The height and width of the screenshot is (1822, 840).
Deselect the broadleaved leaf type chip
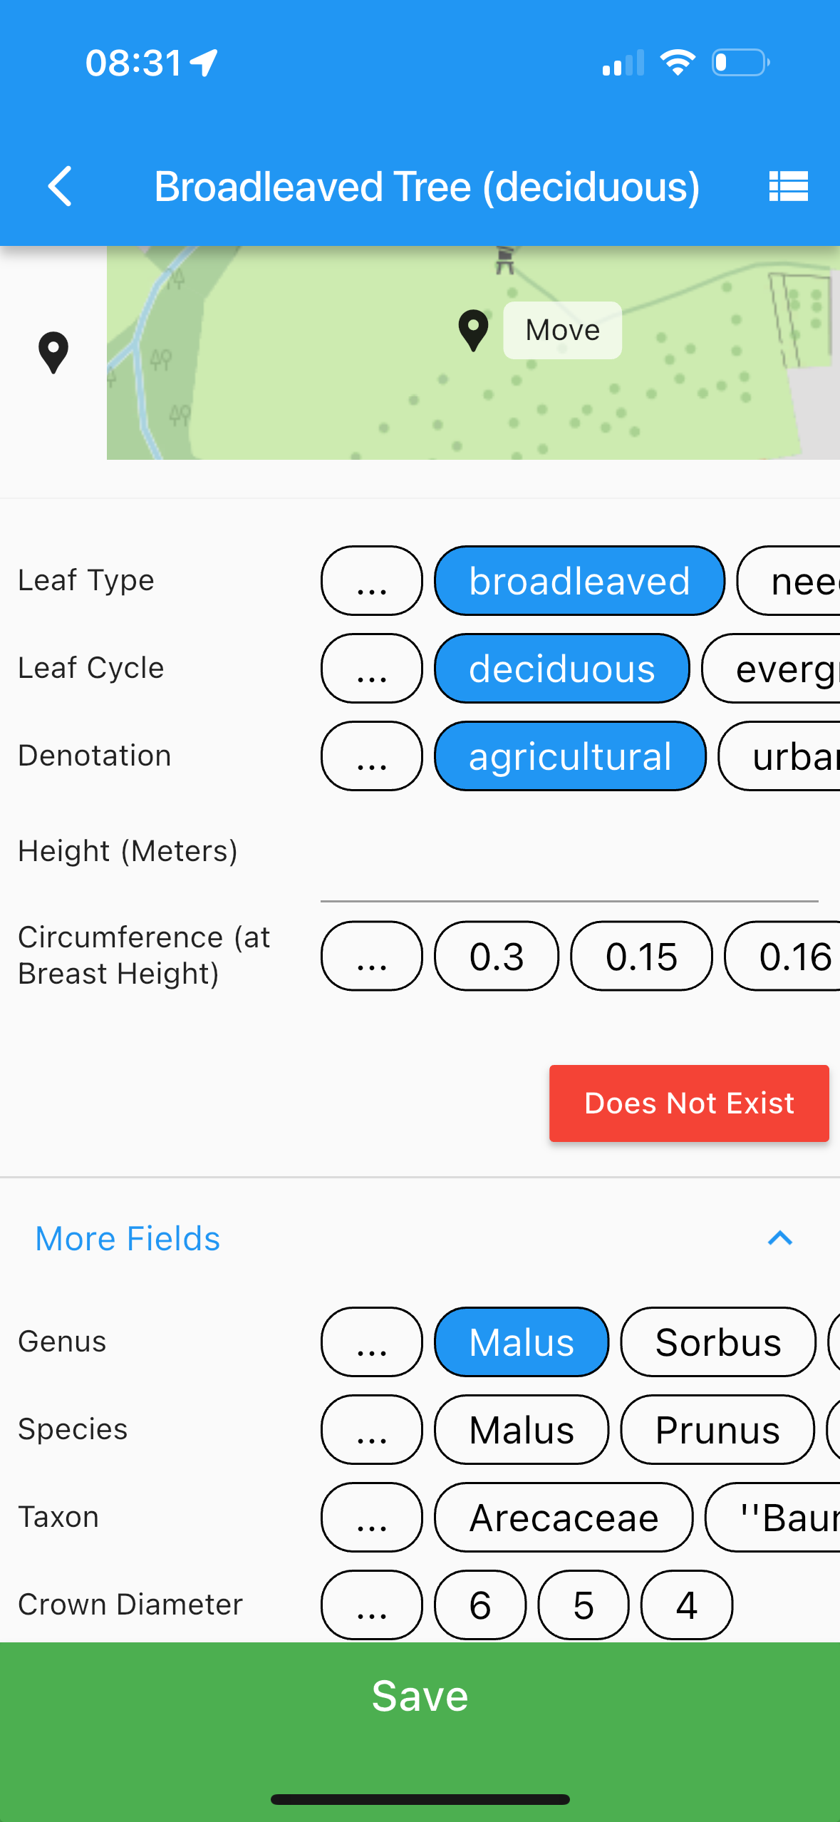click(579, 581)
